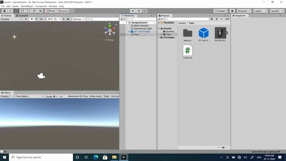Collapse the SampleScene tree node
Screen dimensions: 286x161
click(x=127, y=23)
